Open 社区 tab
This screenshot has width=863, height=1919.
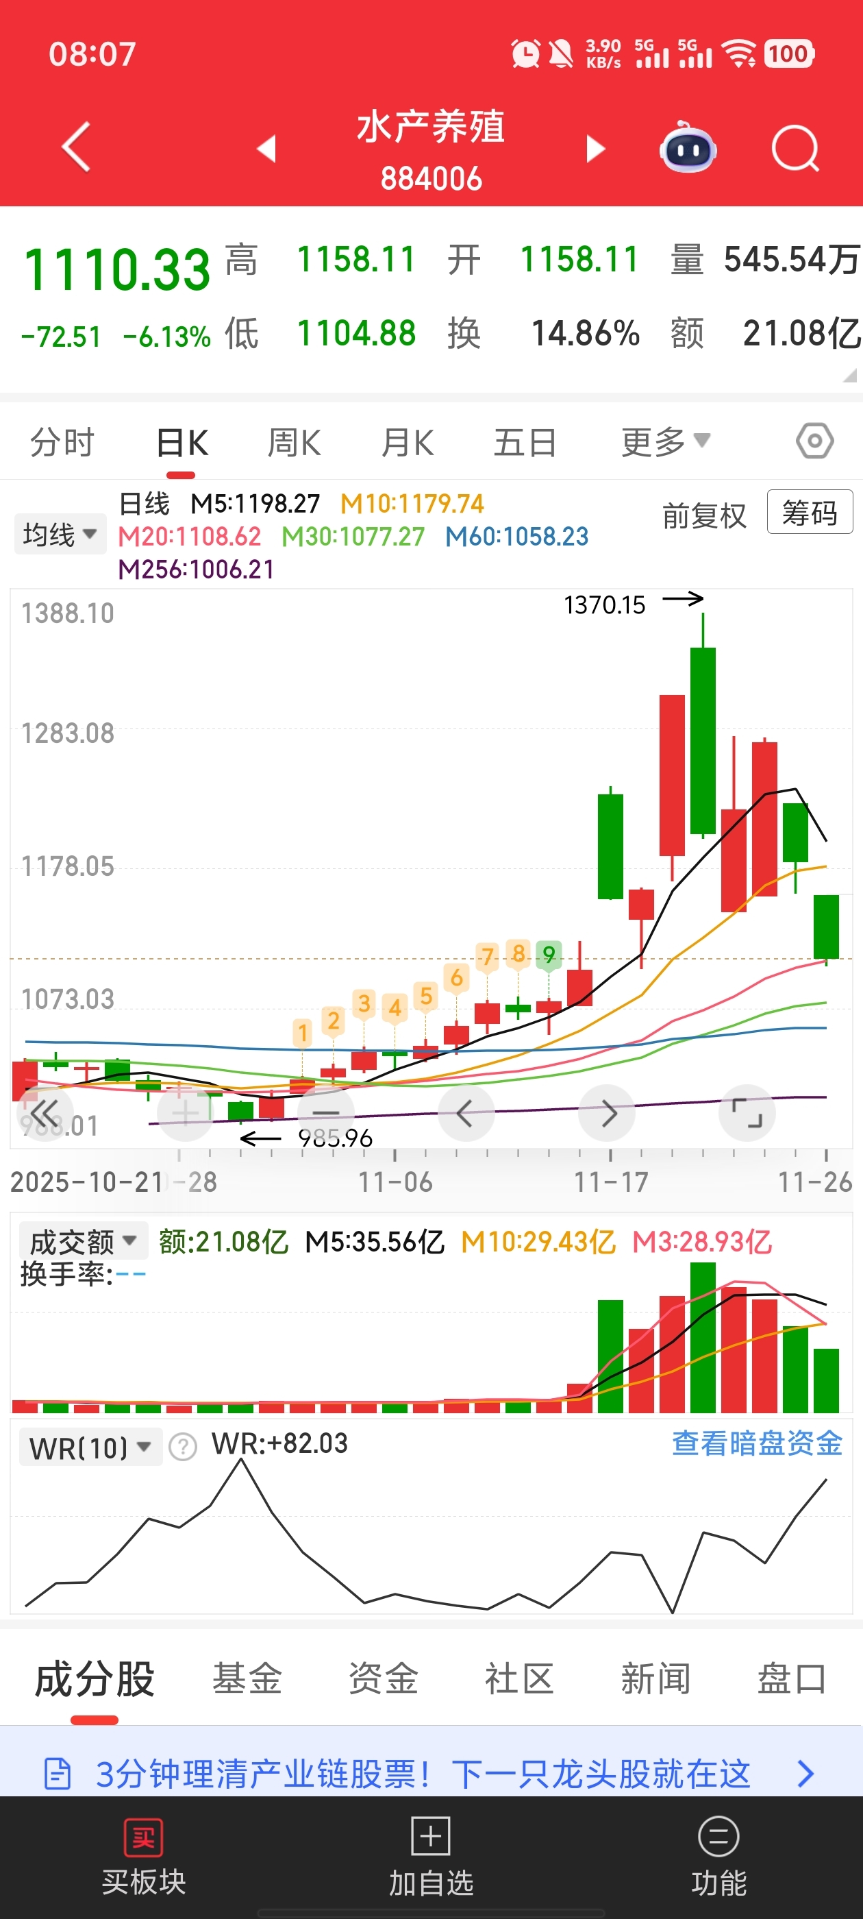(x=520, y=1679)
